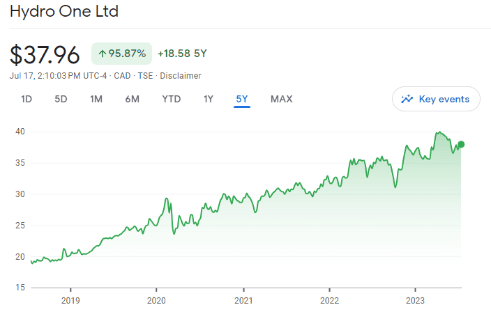The height and width of the screenshot is (321, 491).
Task: Open the Key events button
Action: click(x=436, y=99)
